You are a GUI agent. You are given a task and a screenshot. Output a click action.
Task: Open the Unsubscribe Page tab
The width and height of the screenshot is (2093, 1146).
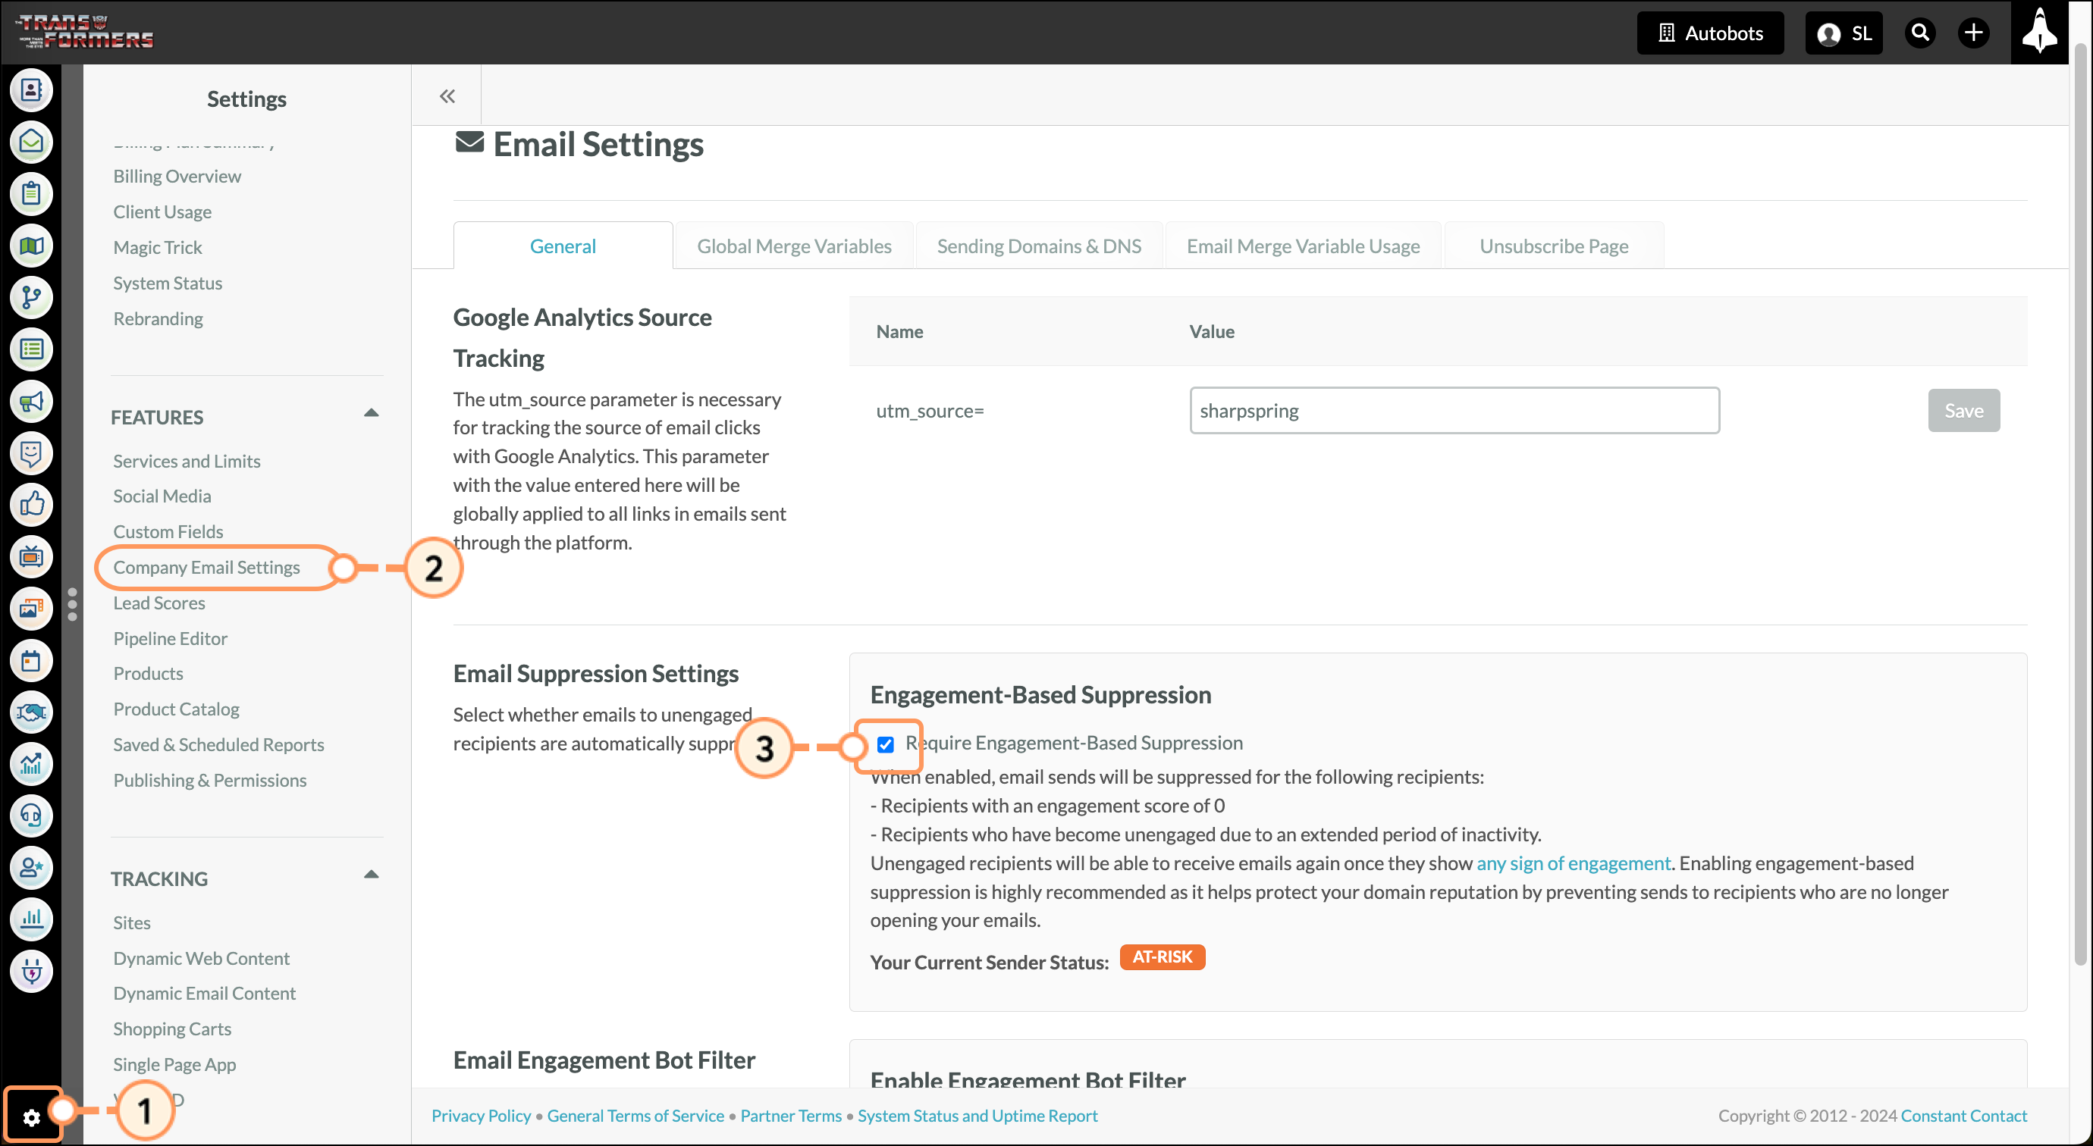click(1554, 246)
